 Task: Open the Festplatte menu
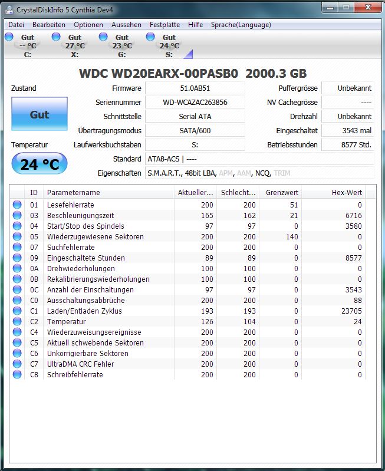click(x=164, y=25)
